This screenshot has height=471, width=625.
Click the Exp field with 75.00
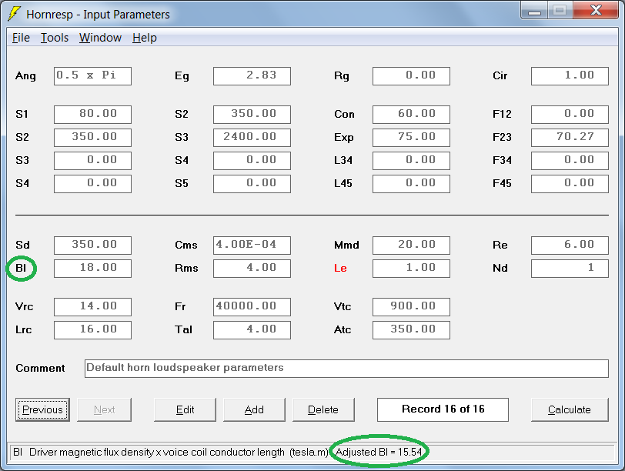[x=411, y=138]
